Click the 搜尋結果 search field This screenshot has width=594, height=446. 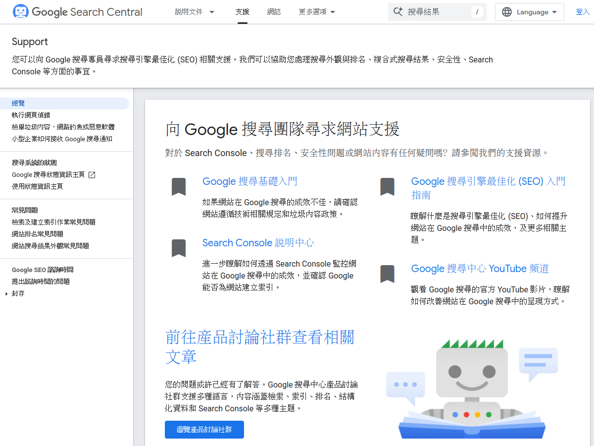click(x=438, y=12)
